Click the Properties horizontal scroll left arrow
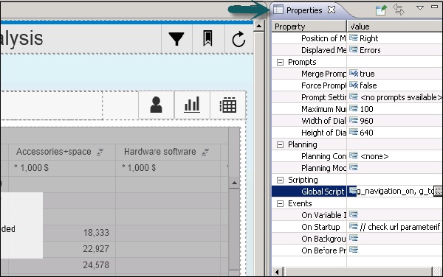This screenshot has width=443, height=277. pyautogui.click(x=277, y=272)
